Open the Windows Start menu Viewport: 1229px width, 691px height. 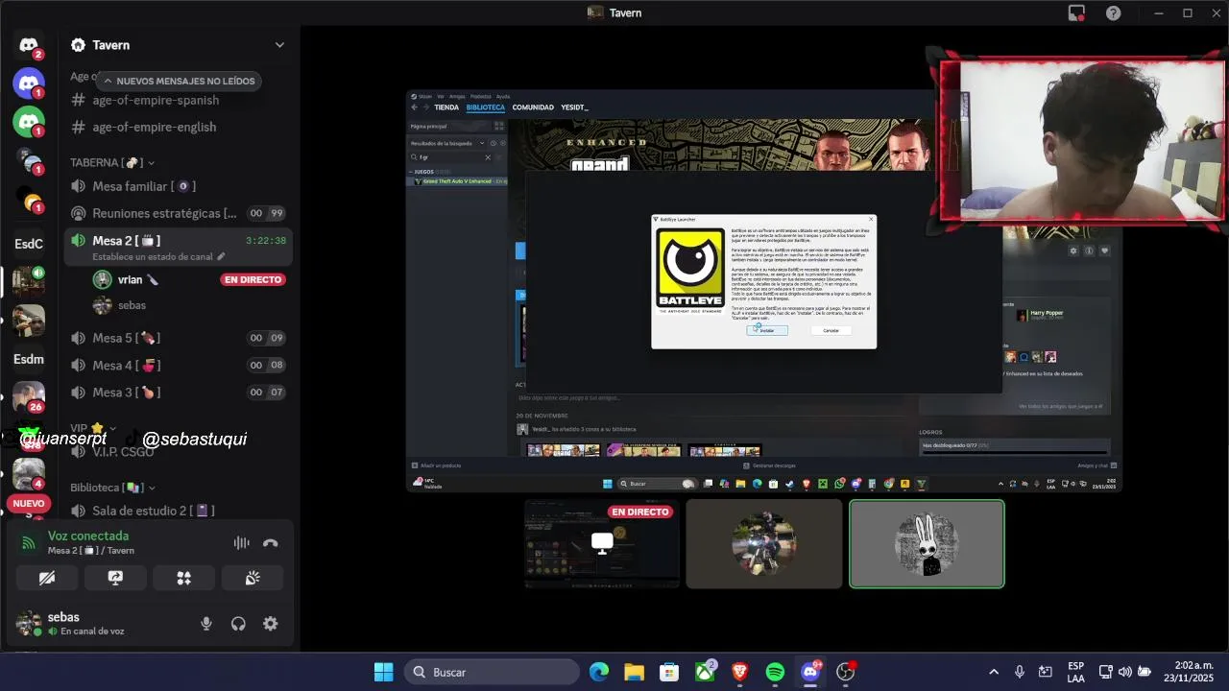[x=383, y=672]
